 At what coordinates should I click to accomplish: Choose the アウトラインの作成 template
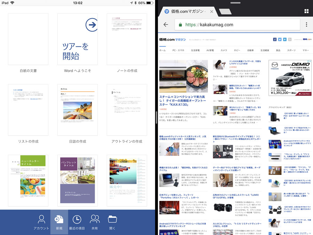[x=127, y=110]
